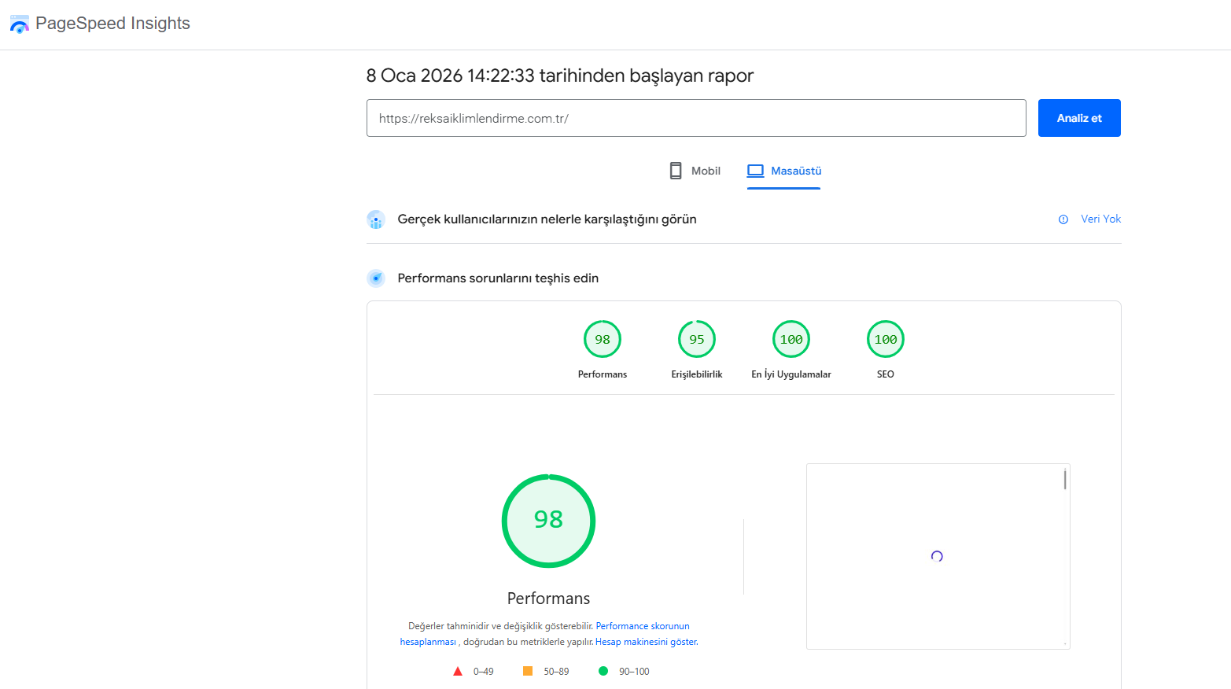Click the green circle 90–100 legend icon
This screenshot has width=1231, height=689.
(x=603, y=671)
